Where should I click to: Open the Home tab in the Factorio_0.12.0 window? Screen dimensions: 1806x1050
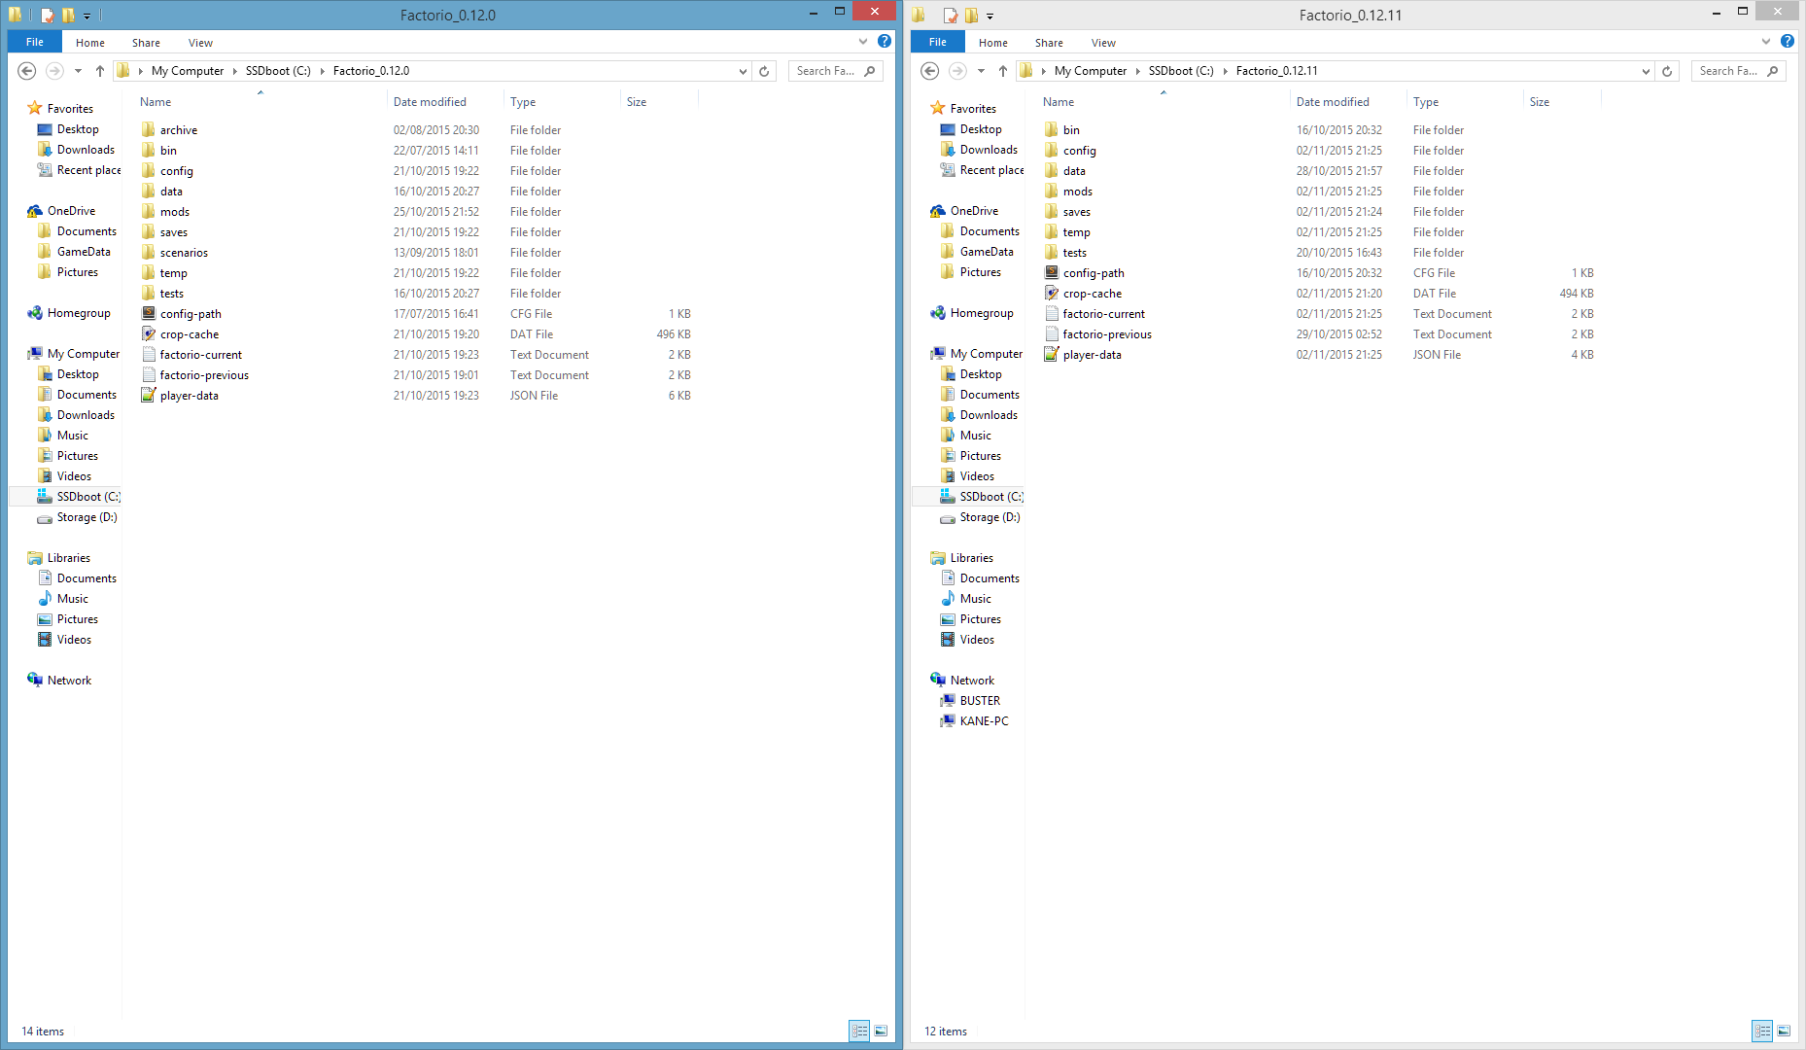pos(90,43)
